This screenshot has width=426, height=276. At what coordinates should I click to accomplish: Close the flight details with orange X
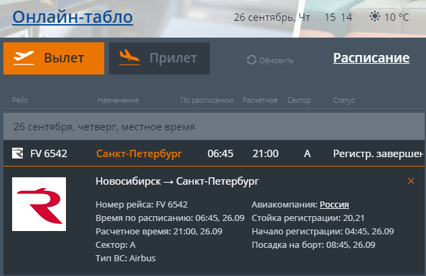click(x=411, y=181)
